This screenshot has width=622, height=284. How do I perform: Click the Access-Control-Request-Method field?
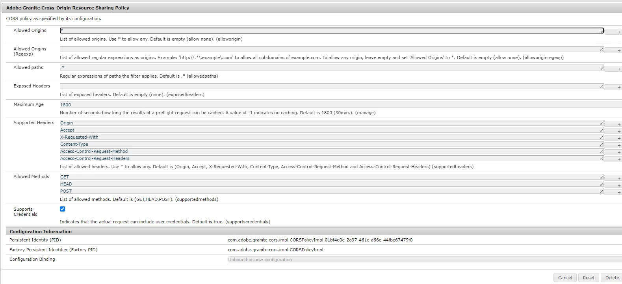pyautogui.click(x=332, y=151)
